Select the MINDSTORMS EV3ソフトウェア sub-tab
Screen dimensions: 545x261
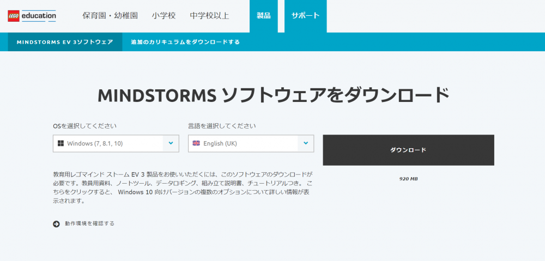pyautogui.click(x=65, y=42)
